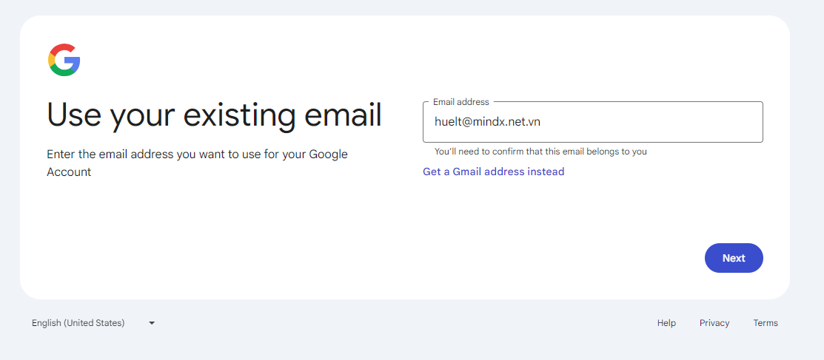This screenshot has height=360, width=824.
Task: Click the "Email address" floating field label
Action: pyautogui.click(x=460, y=102)
